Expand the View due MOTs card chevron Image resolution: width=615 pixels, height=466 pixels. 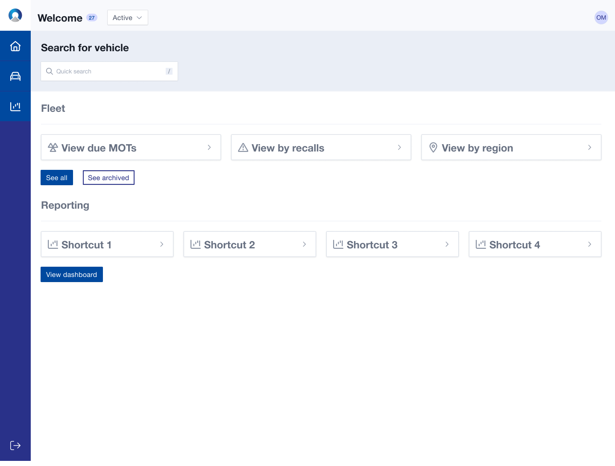209,147
